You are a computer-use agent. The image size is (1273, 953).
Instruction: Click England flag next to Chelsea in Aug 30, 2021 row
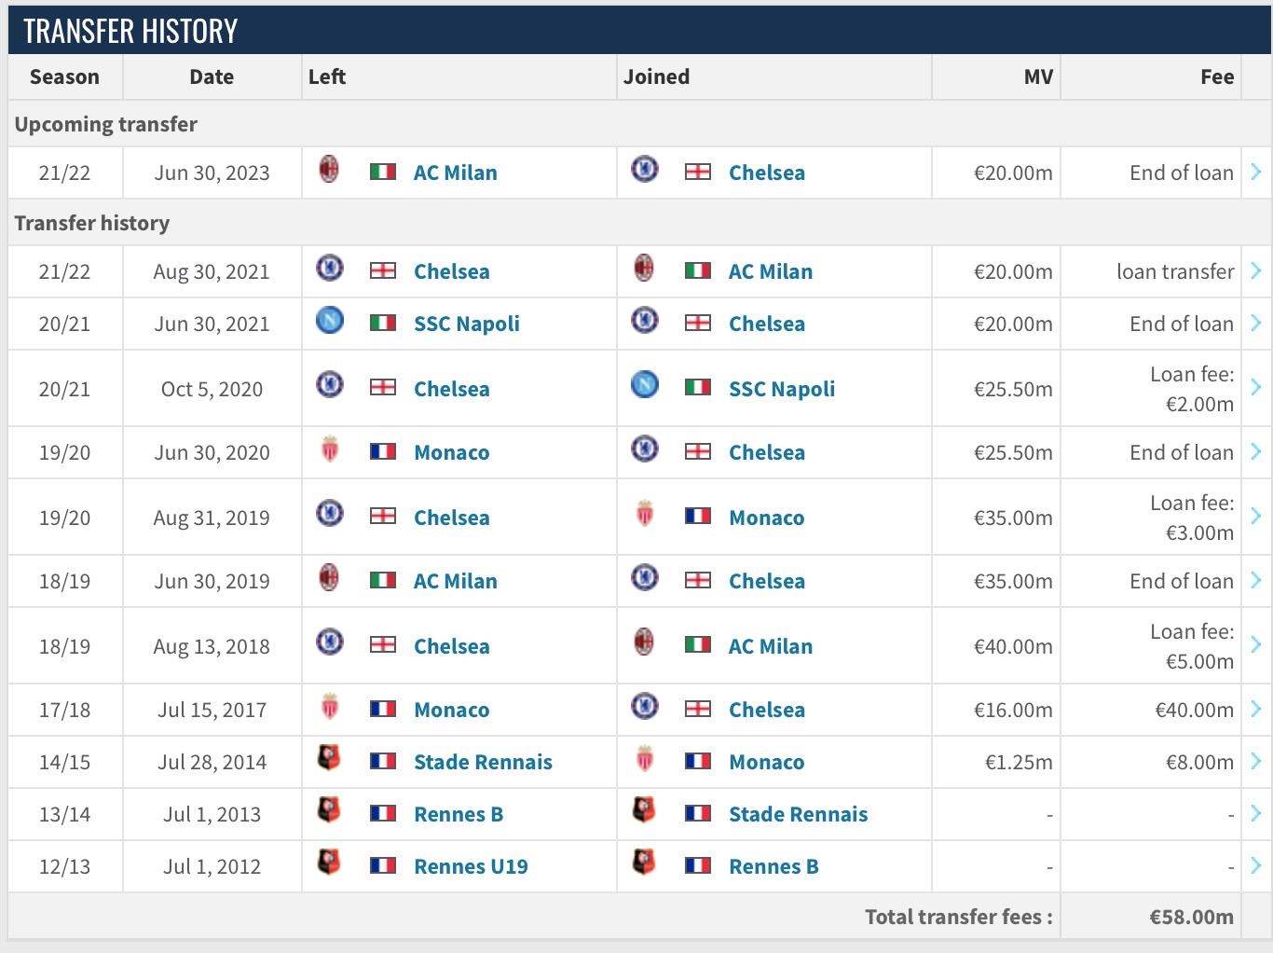383,270
